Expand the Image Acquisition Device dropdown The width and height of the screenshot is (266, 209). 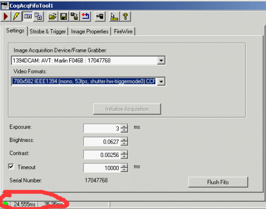[161, 60]
